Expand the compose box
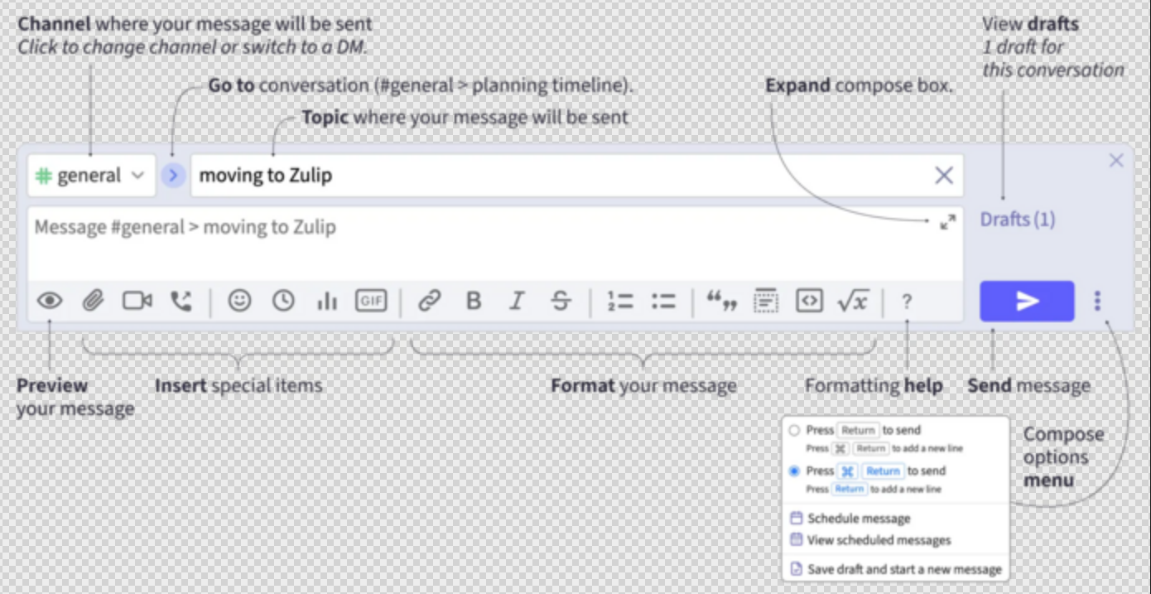Screen dimensions: 1151x594 947,221
